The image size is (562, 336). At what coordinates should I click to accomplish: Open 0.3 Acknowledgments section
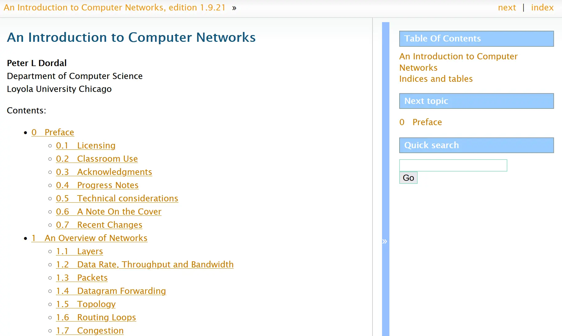click(x=104, y=172)
